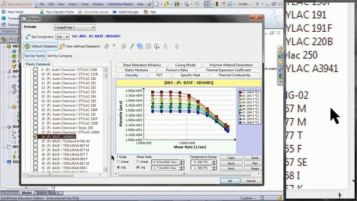Click the Motion Study 1 bottom tab
The image size is (357, 201).
pos(47,193)
